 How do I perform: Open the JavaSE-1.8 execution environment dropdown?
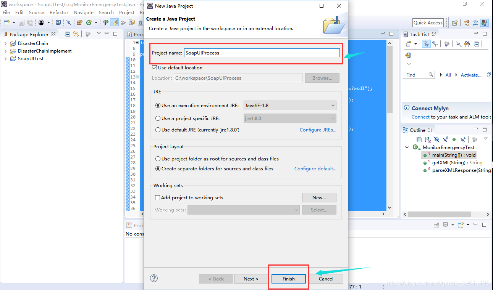point(290,106)
